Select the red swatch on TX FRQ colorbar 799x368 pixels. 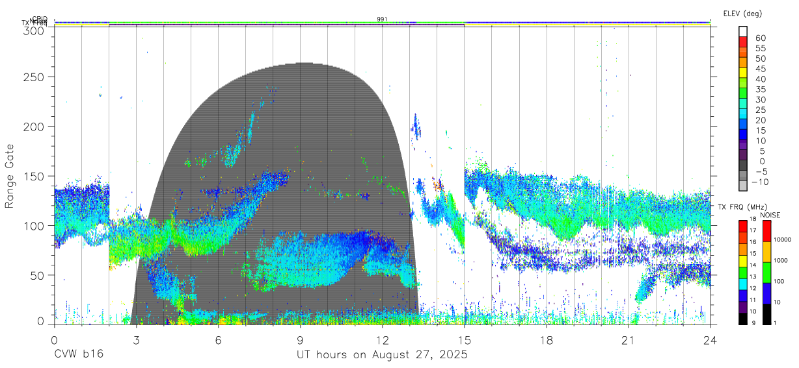(744, 226)
